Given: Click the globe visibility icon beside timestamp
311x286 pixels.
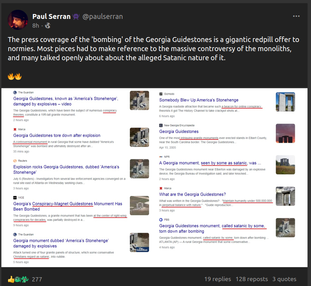Looking at the screenshot, I should click(x=48, y=26).
